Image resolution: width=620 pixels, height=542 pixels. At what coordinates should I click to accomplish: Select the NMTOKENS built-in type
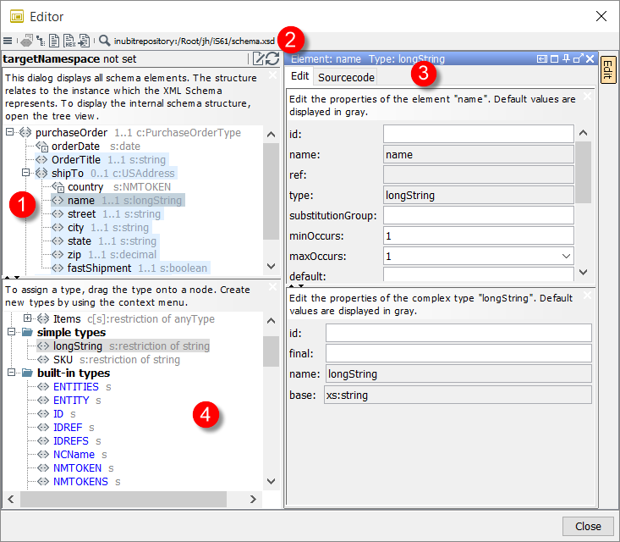pos(79,481)
